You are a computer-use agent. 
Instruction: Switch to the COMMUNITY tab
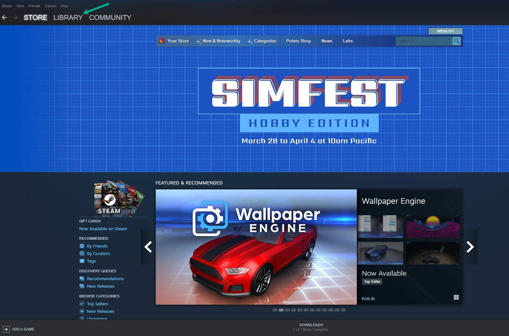110,18
